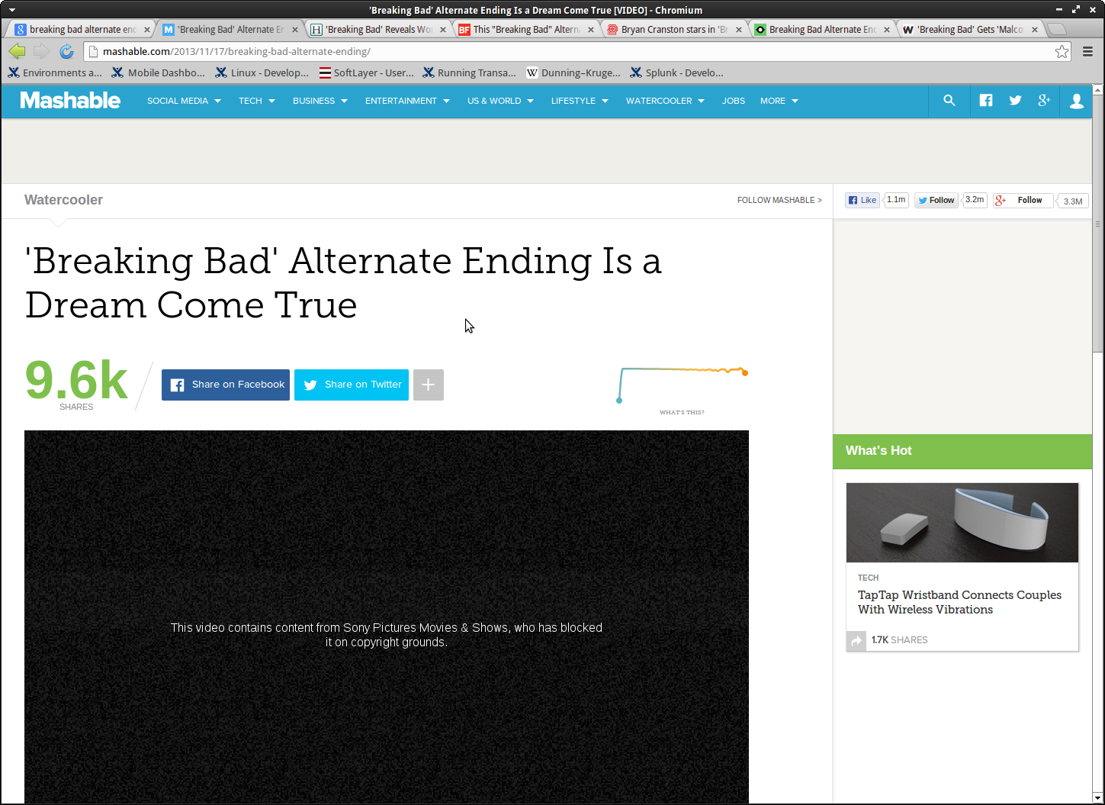The height and width of the screenshot is (805, 1105).
Task: Open Mashable Google Plus header icon
Action: (1044, 101)
